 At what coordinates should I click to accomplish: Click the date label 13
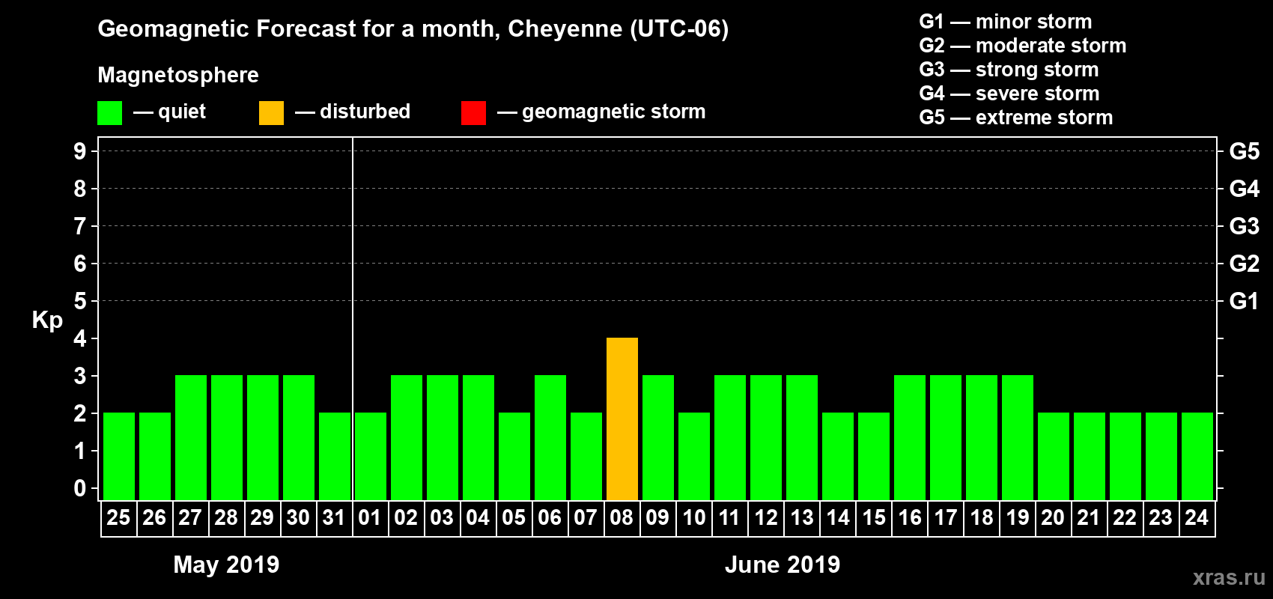point(802,517)
